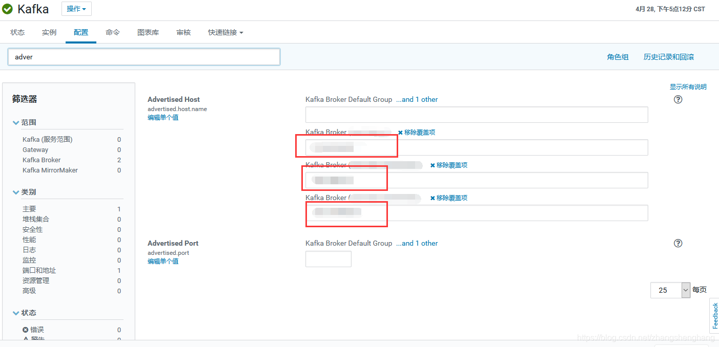Click 编辑单个值 under Advertised Port

click(x=163, y=261)
